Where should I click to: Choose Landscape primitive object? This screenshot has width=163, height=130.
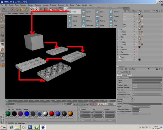(88, 25)
